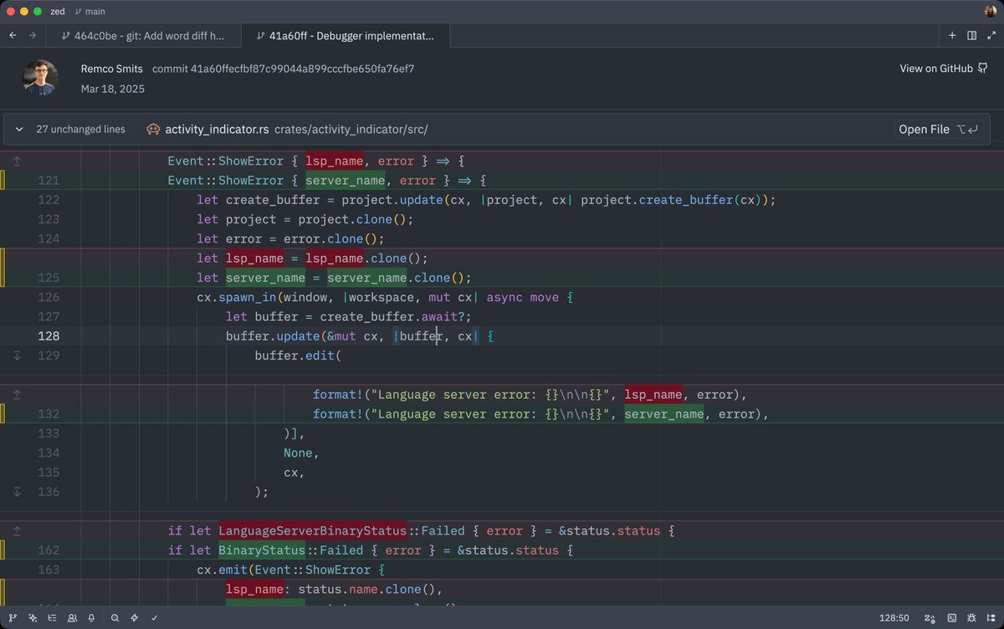Click green server_name highlight on line 121
This screenshot has height=629, width=1004.
coord(345,180)
